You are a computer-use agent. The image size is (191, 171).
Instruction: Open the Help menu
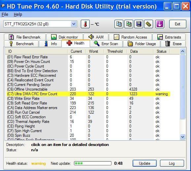18,14
